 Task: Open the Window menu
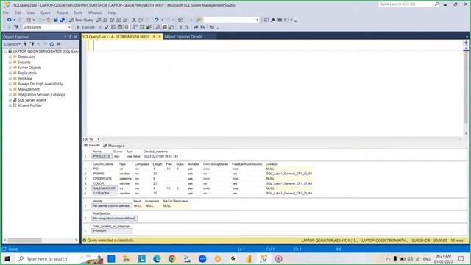tap(95, 13)
